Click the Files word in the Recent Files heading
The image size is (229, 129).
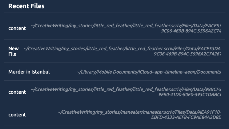[x=37, y=6]
